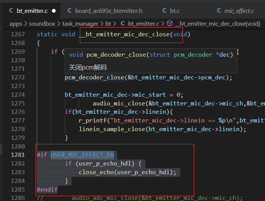
Task: Click the pcm_decoder_close call on line 1272
Action: (x=95, y=77)
